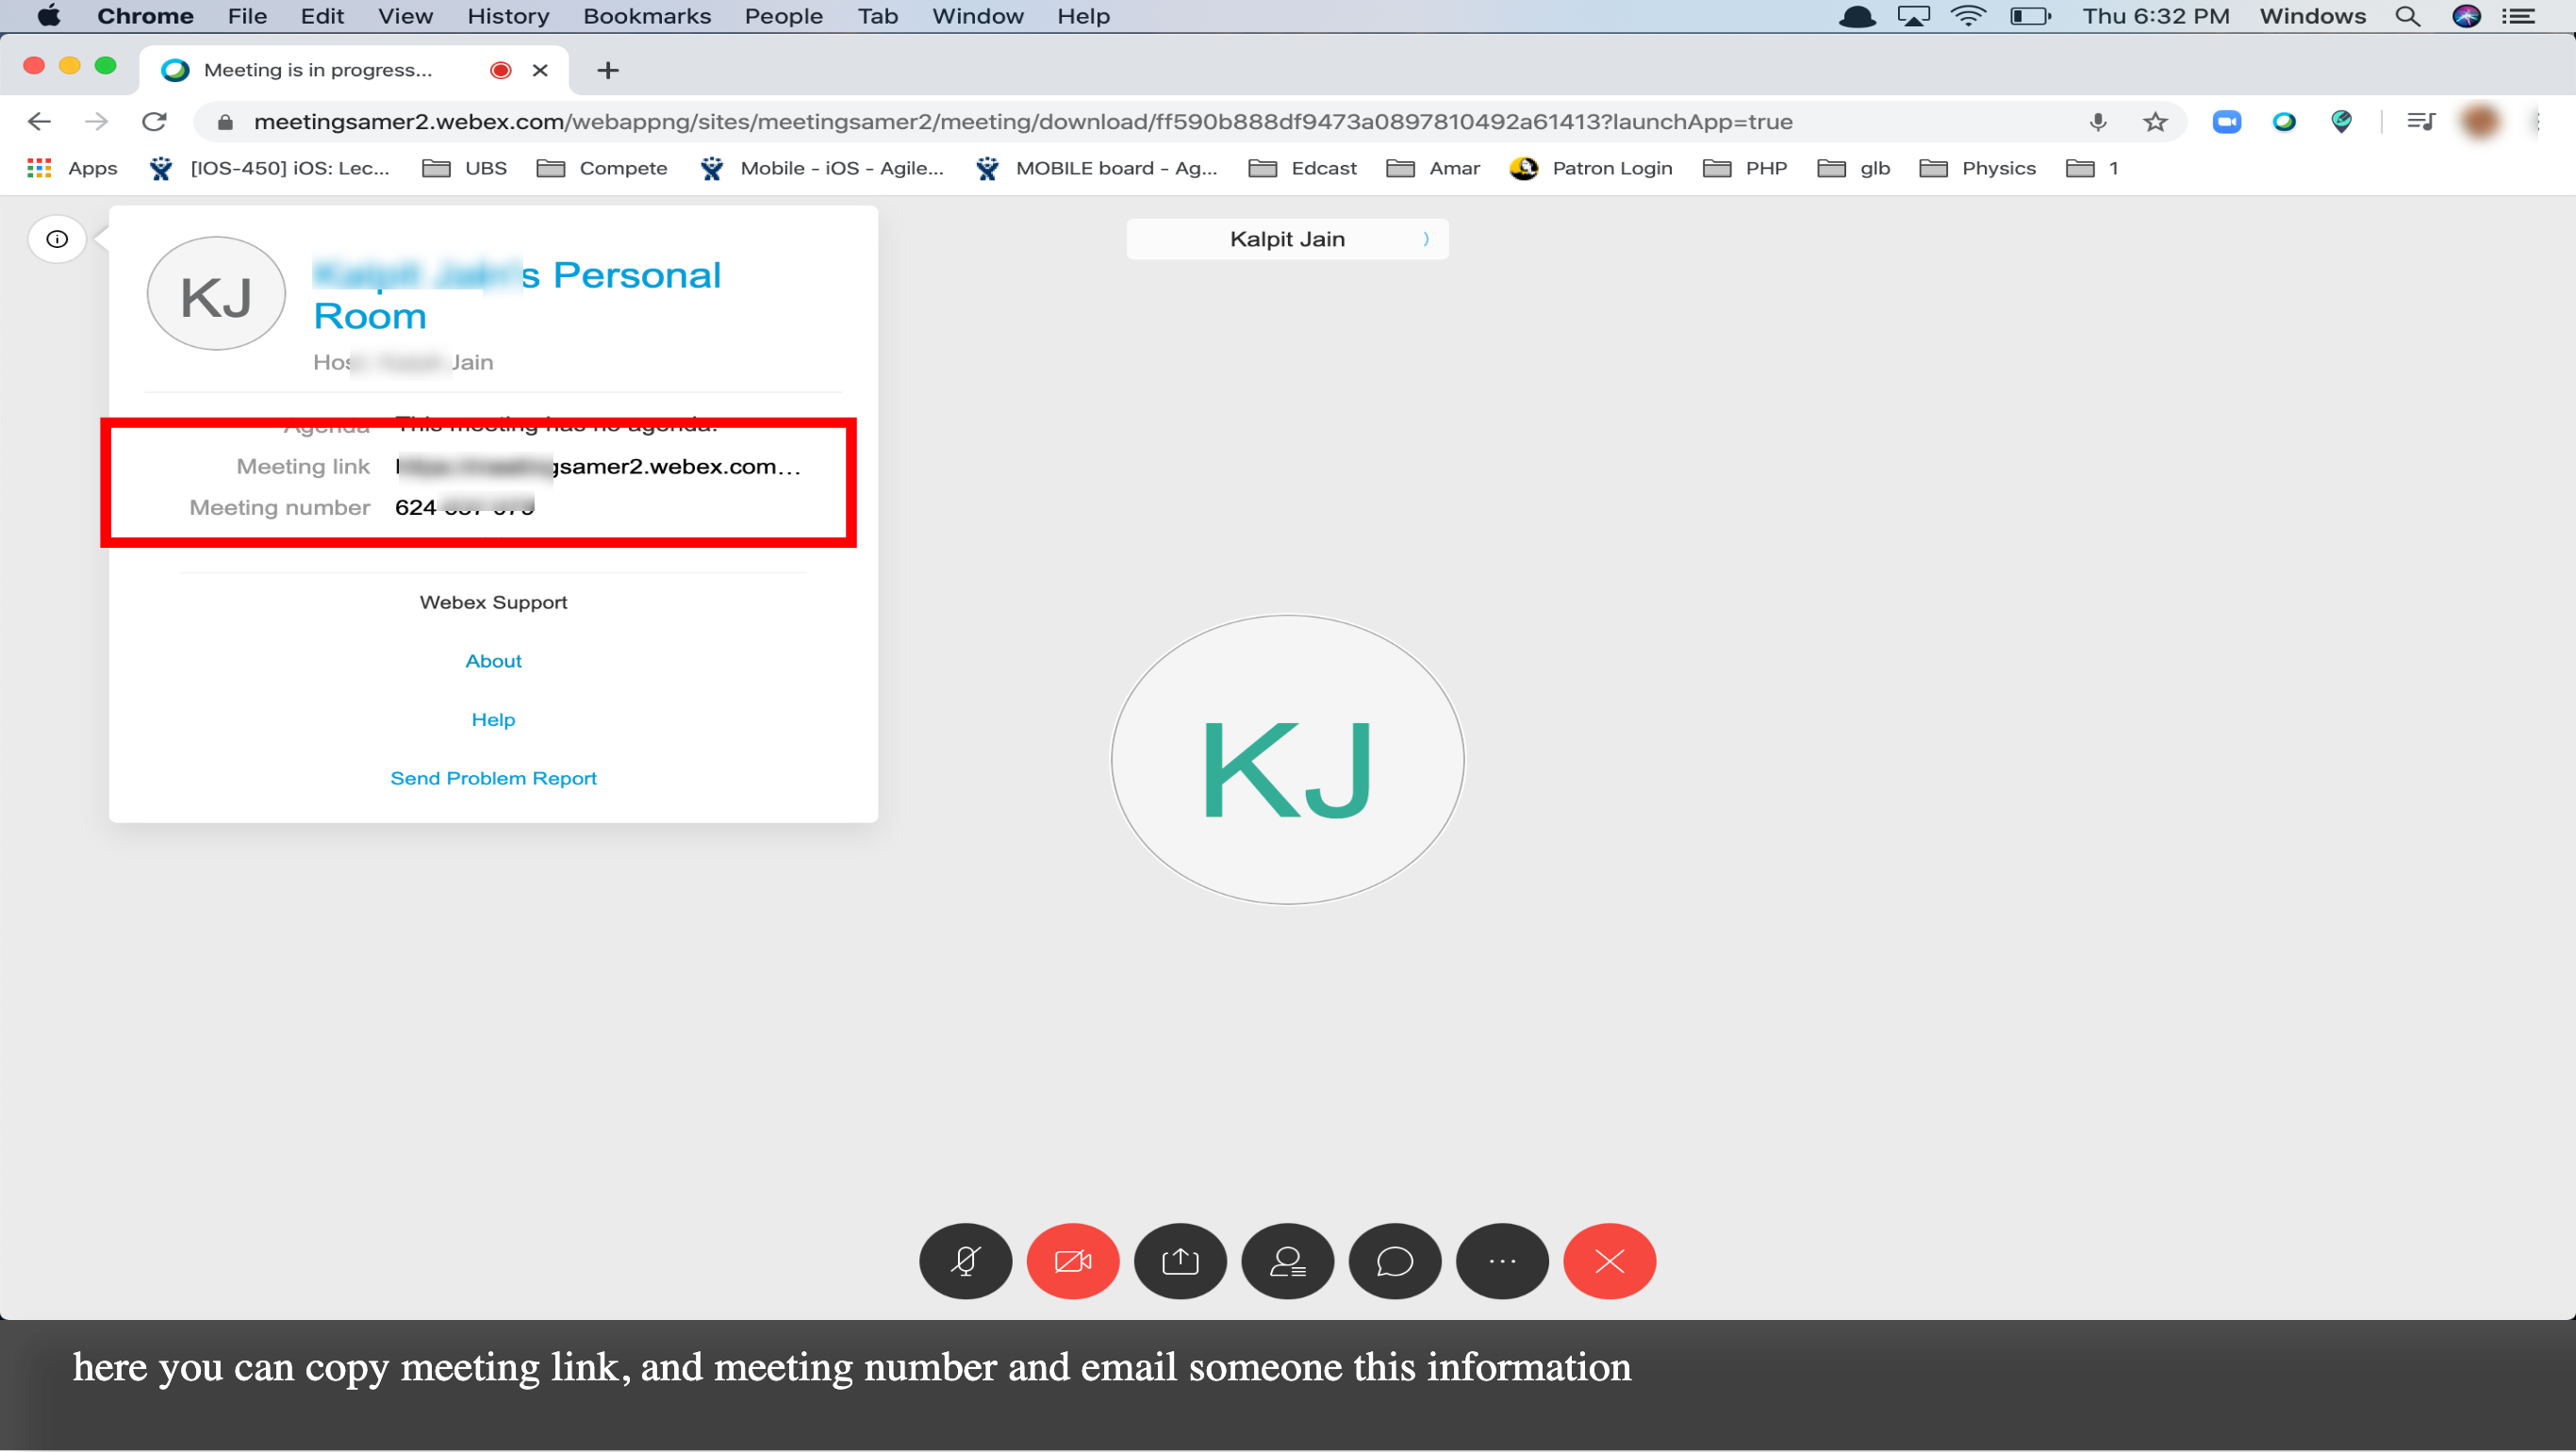Open the Bookmarks menu
This screenshot has height=1452, width=2576.
(646, 16)
